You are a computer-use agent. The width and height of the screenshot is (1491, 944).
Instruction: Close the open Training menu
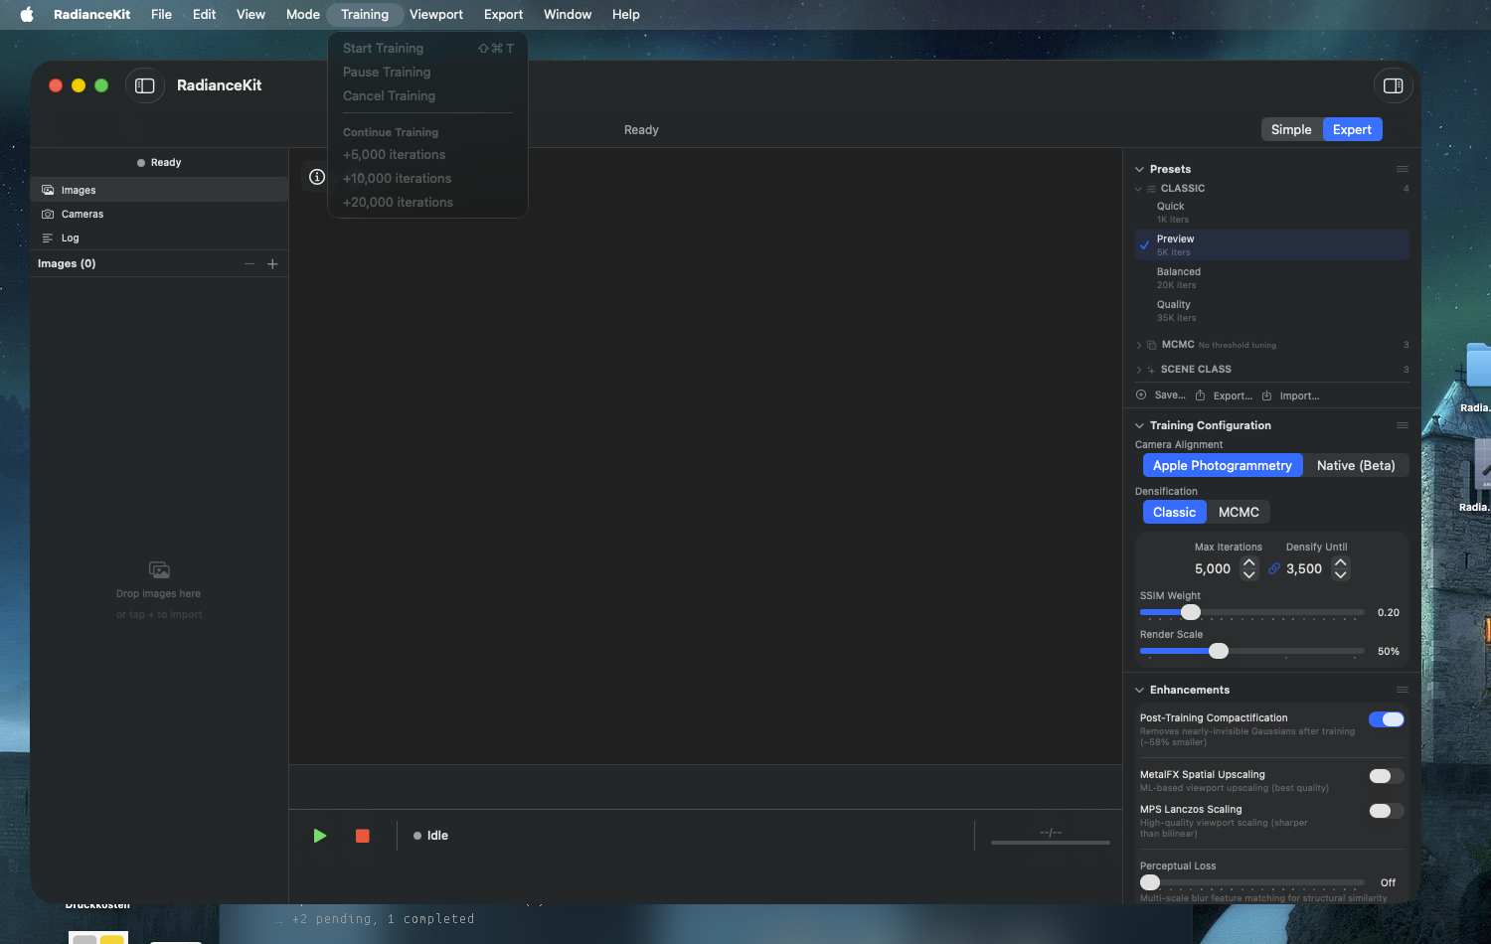[x=365, y=14]
